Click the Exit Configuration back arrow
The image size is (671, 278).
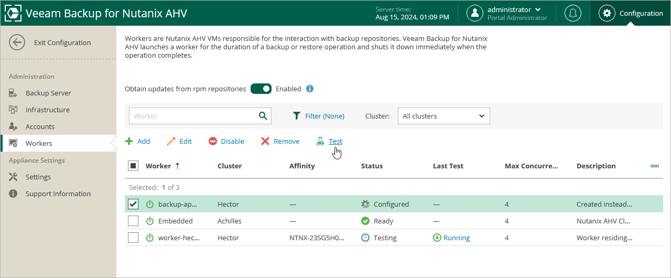click(17, 43)
